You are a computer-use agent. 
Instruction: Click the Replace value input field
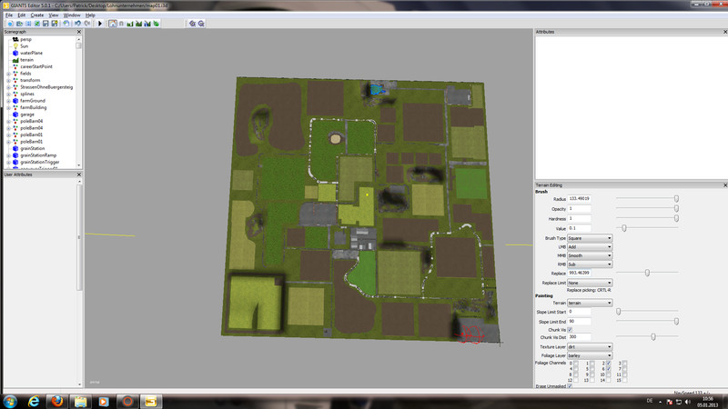(x=580, y=274)
